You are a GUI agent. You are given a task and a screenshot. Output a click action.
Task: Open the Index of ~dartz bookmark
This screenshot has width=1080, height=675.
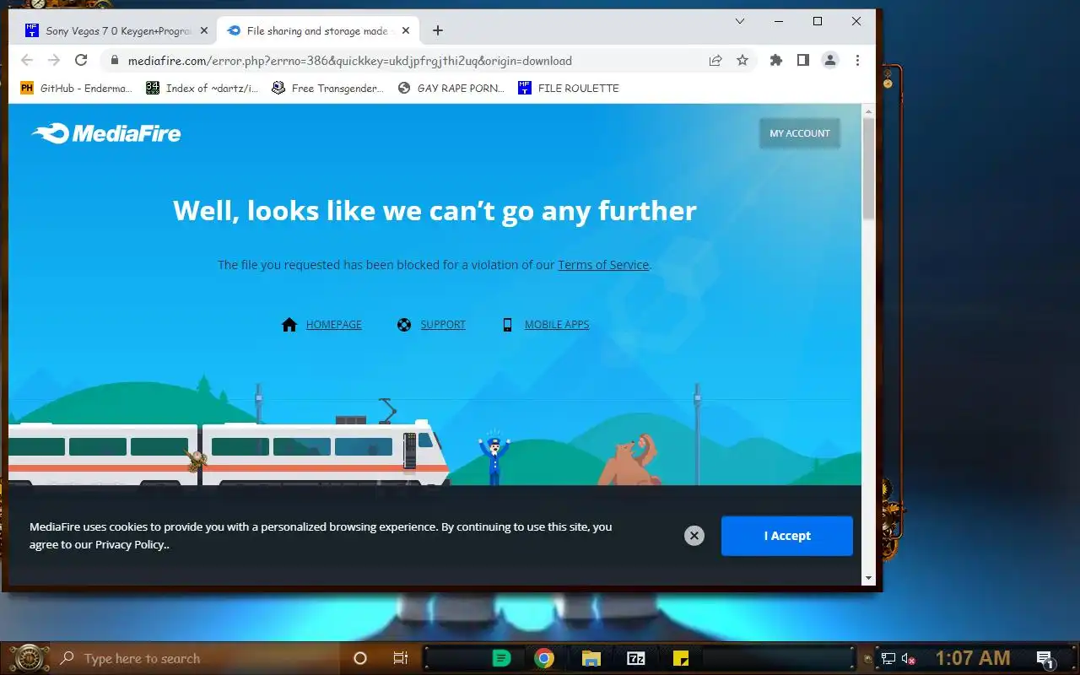click(202, 88)
